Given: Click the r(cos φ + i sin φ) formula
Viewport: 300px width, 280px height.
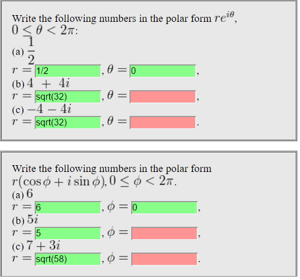Looking at the screenshot, I should click(58, 181).
